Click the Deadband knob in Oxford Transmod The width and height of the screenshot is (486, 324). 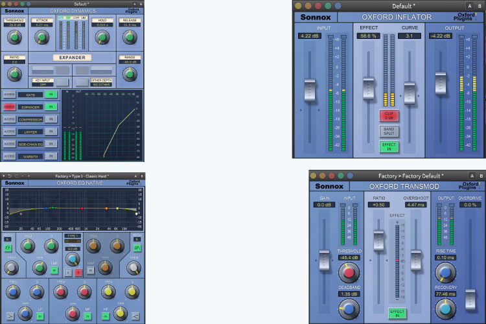coord(349,309)
